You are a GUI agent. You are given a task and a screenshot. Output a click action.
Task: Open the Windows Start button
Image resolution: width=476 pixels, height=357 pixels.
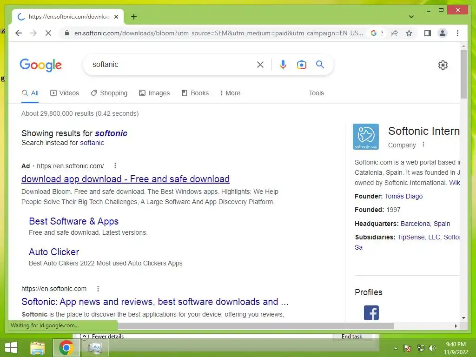point(11,348)
